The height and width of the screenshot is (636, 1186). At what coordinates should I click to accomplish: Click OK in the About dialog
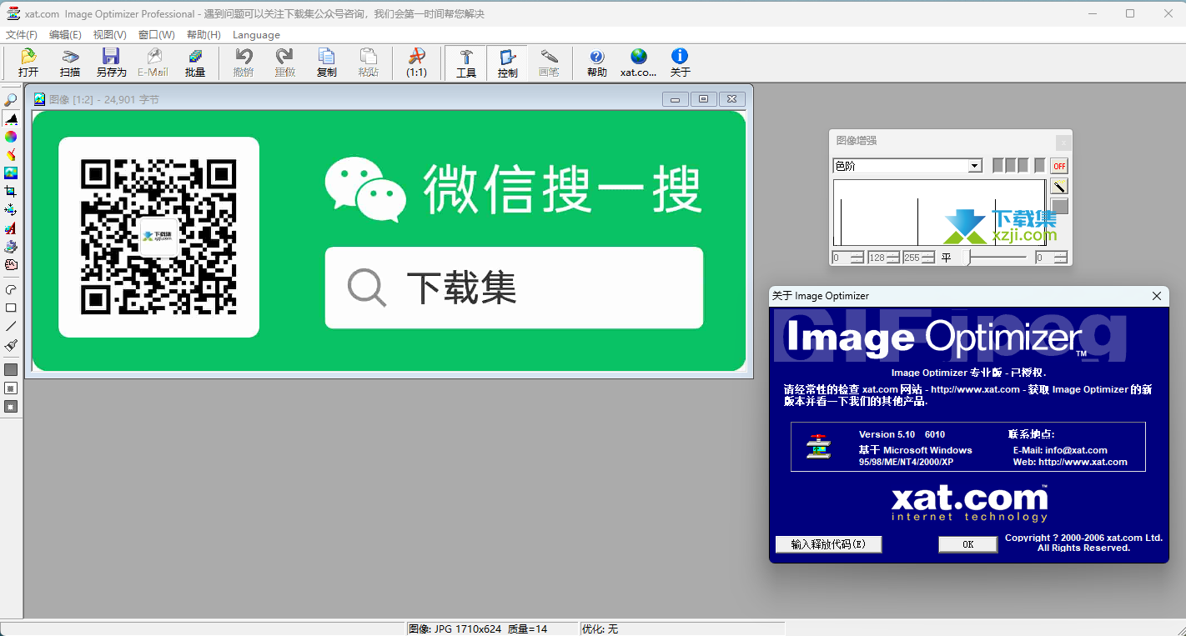(967, 544)
